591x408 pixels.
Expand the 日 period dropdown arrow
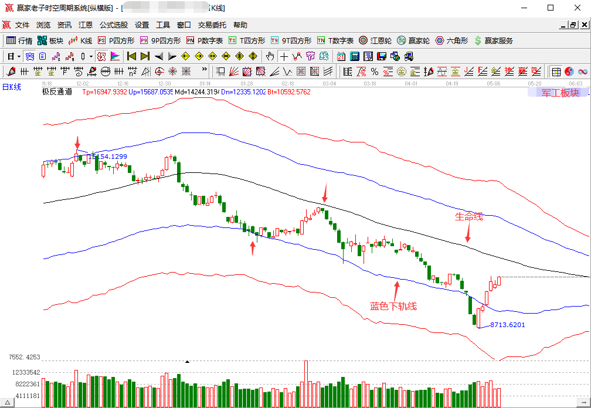click(x=19, y=56)
